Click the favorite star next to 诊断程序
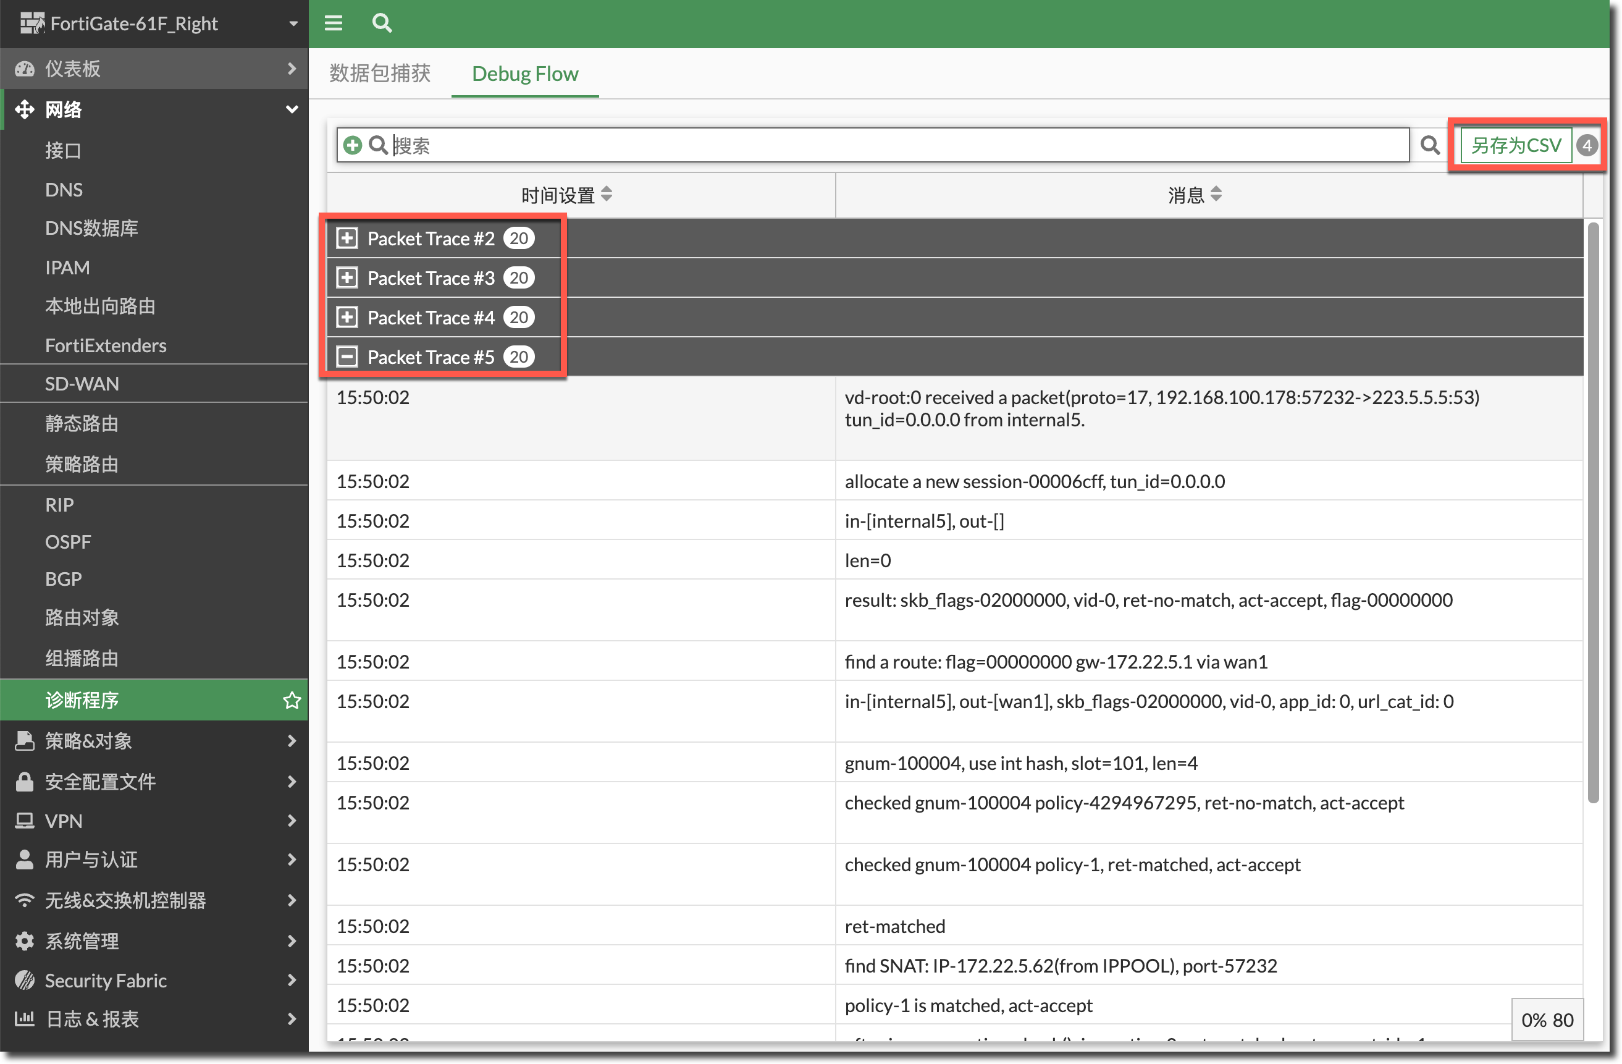The image size is (1622, 1064). 292,700
